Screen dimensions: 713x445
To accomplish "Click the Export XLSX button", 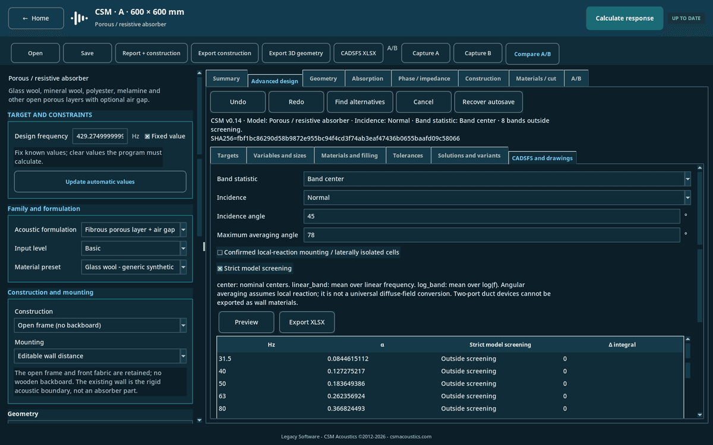I will (x=307, y=322).
